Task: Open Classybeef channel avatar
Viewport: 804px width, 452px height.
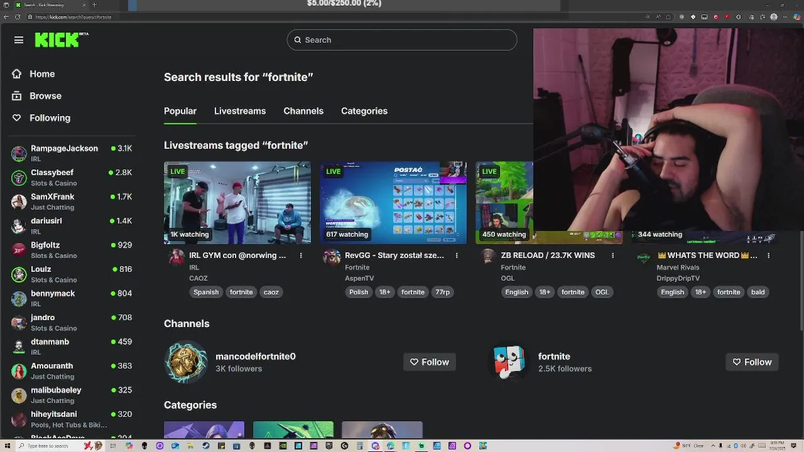Action: tap(19, 178)
